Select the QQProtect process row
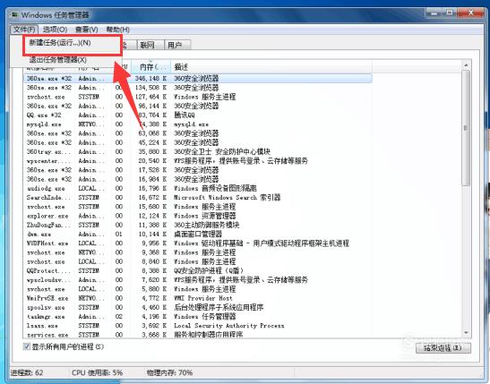The width and height of the screenshot is (490, 384). coord(198,270)
